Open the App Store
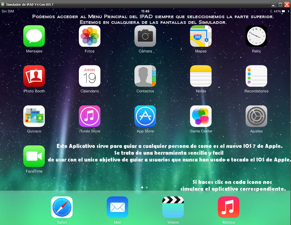The image size is (291, 225). click(x=145, y=116)
